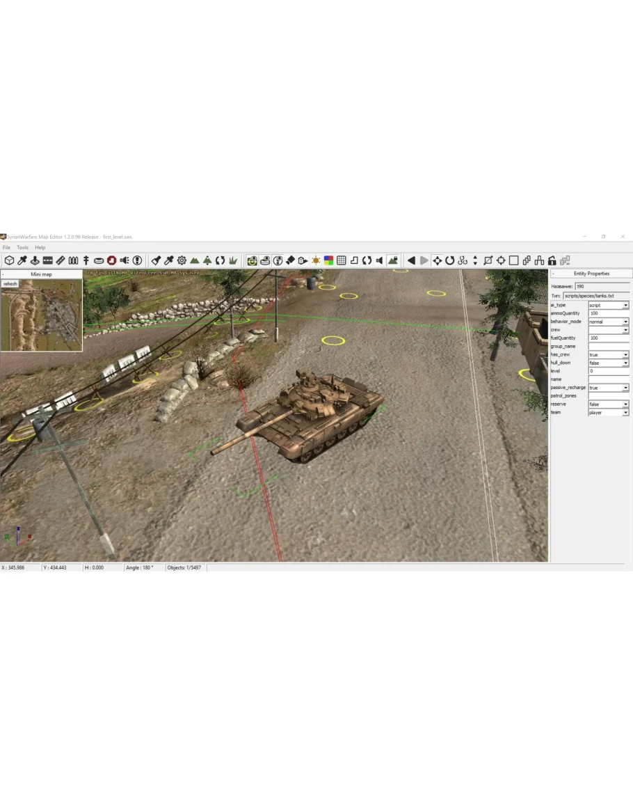Click the rotate circular-arrow tool
633x804 pixels.
pyautogui.click(x=449, y=260)
